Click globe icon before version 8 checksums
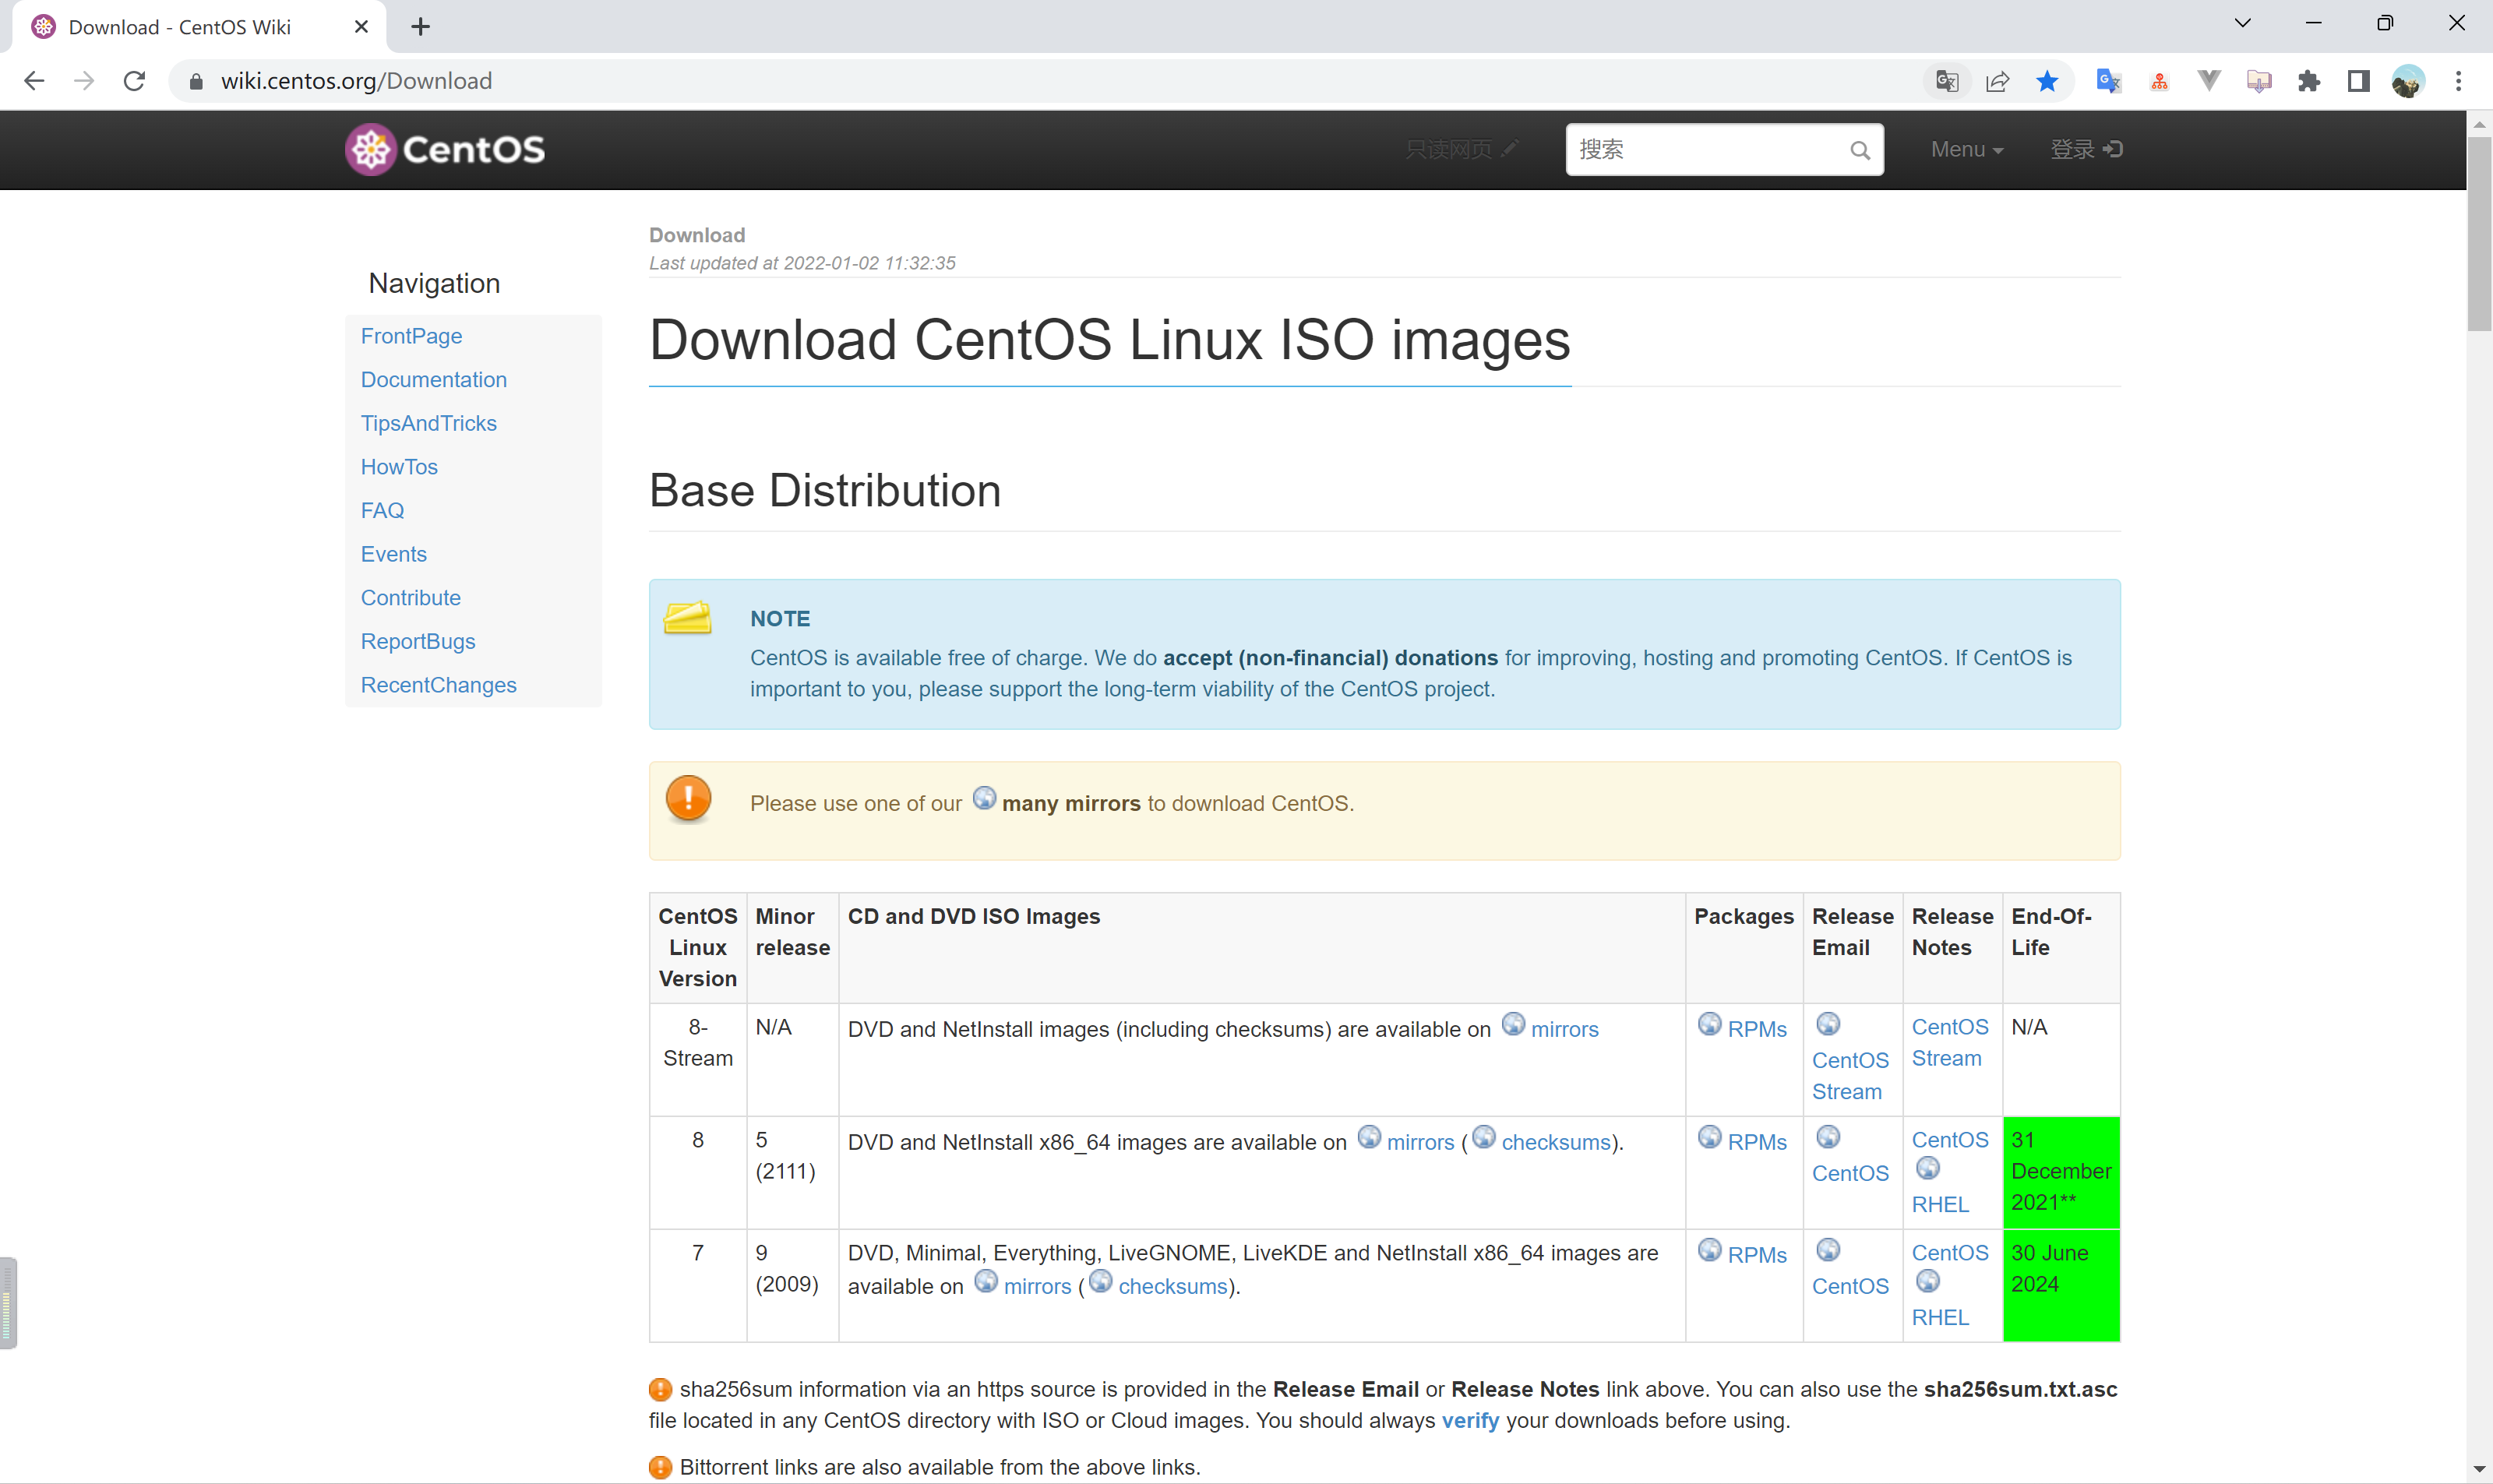The image size is (2493, 1484). click(x=1484, y=1137)
